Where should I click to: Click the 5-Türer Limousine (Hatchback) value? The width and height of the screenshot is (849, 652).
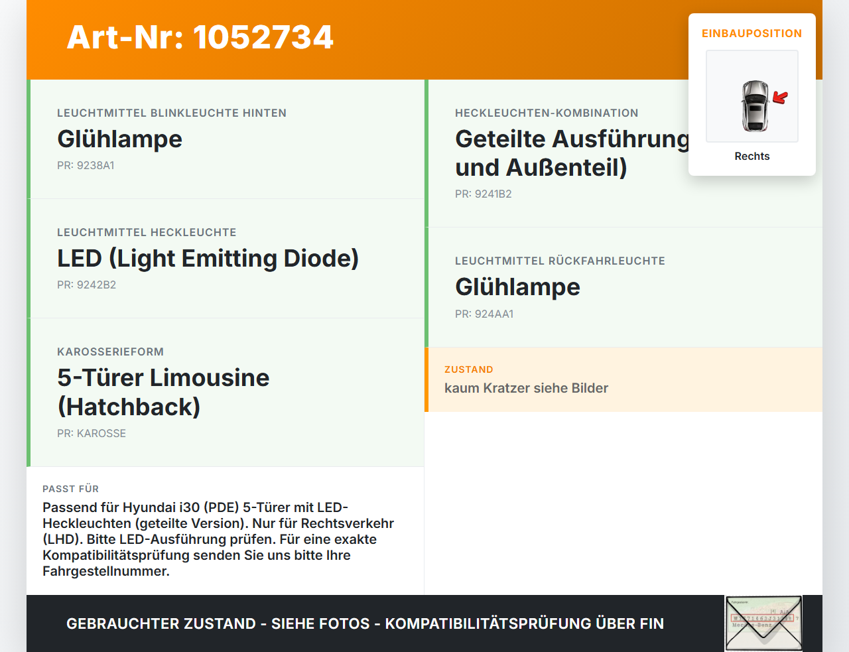click(x=163, y=392)
